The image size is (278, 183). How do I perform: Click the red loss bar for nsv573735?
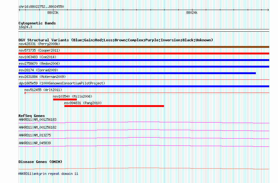[144, 53]
